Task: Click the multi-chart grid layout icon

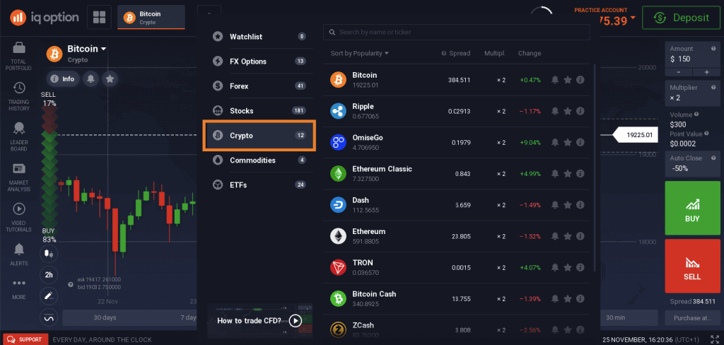Action: 99,18
